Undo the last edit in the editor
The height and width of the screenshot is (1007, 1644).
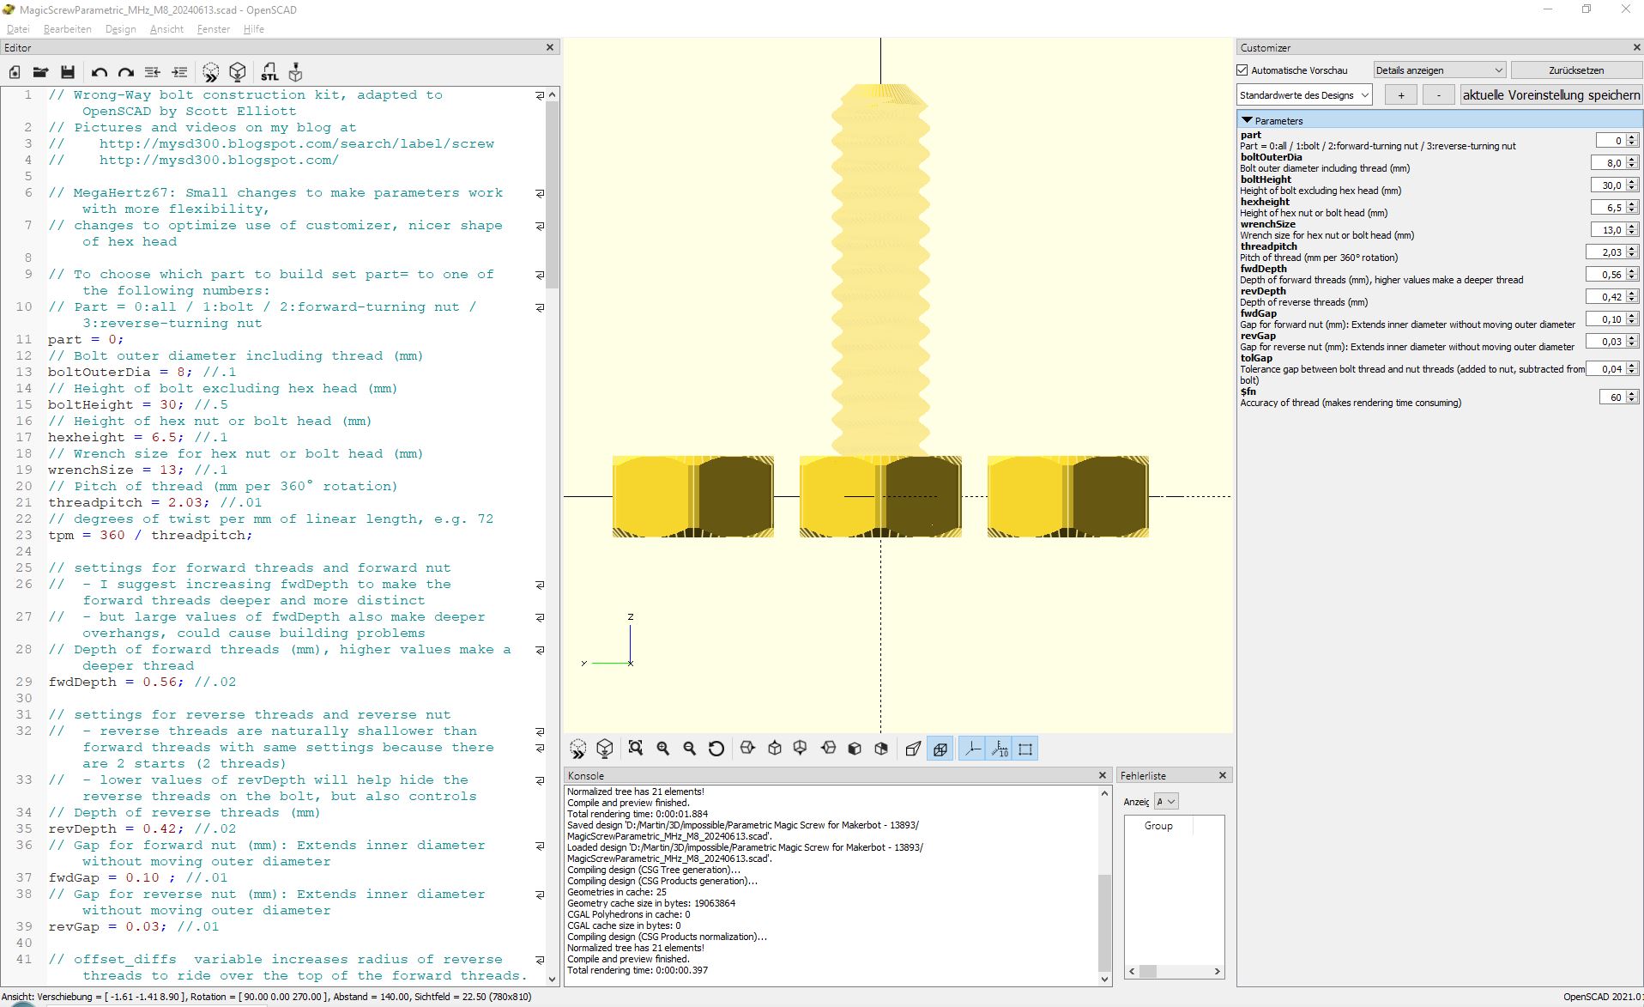click(99, 72)
